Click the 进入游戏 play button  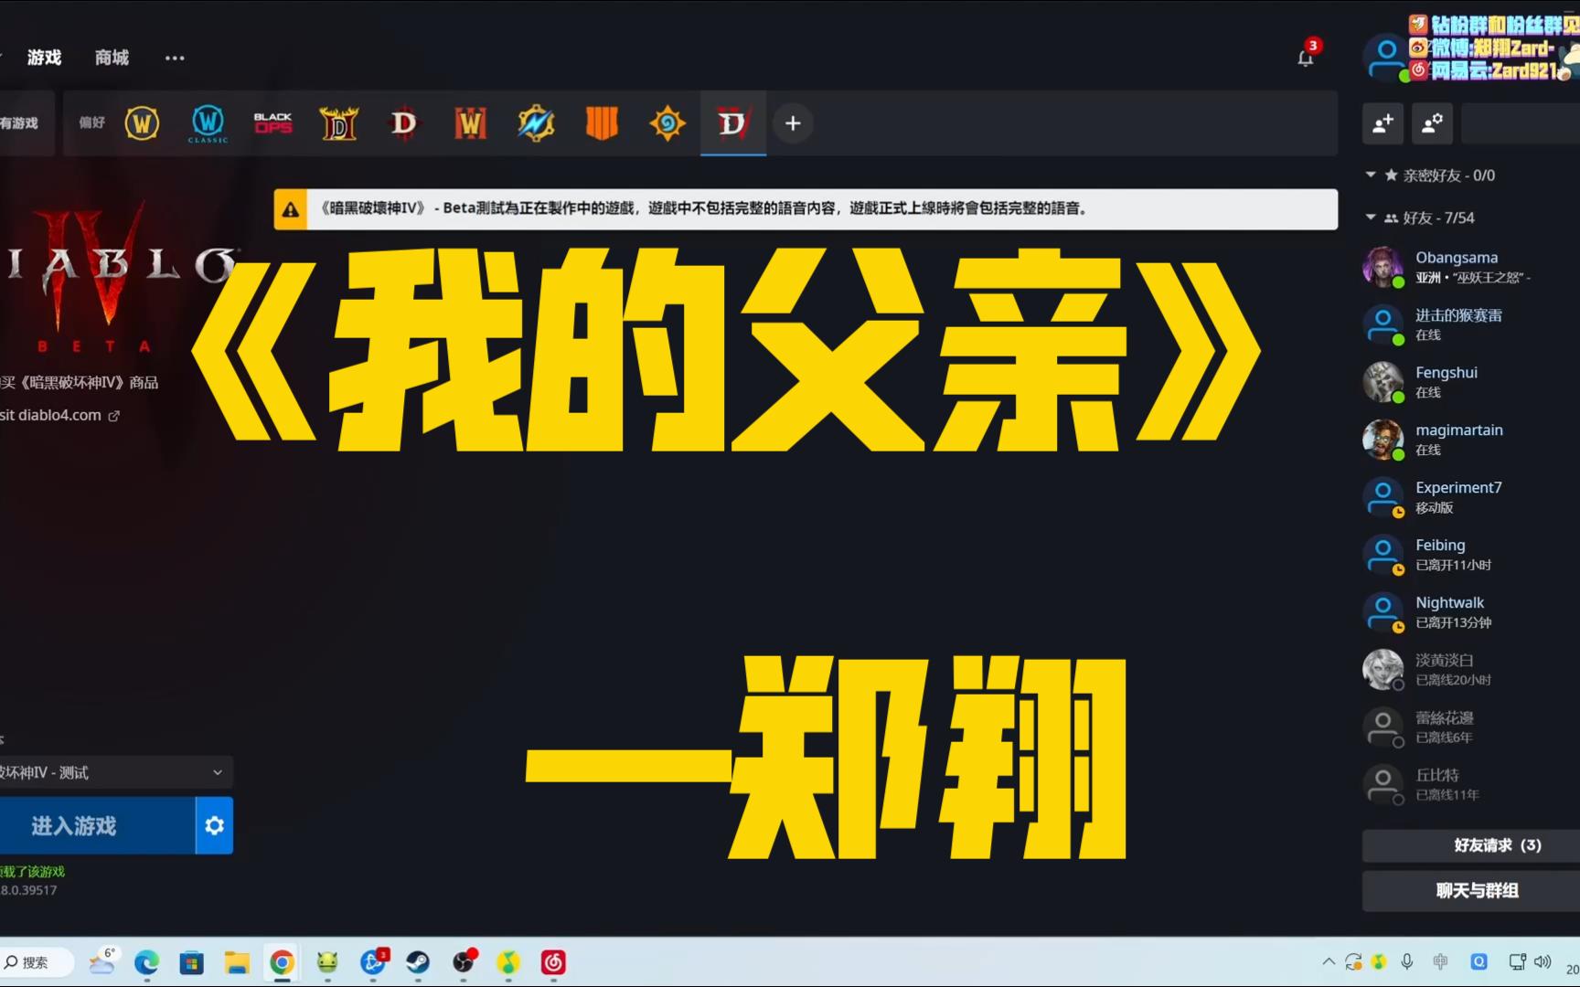[x=97, y=825]
